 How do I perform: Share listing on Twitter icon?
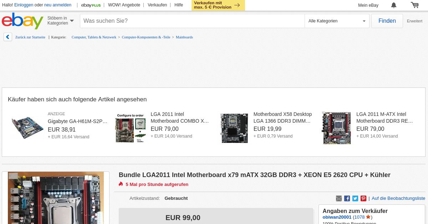pyautogui.click(x=355, y=198)
